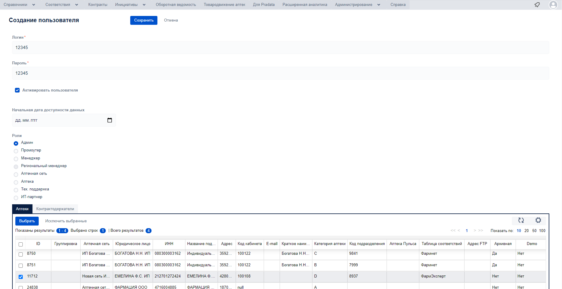
Task: Sort by Категория аптеки column header
Action: pyautogui.click(x=330, y=244)
